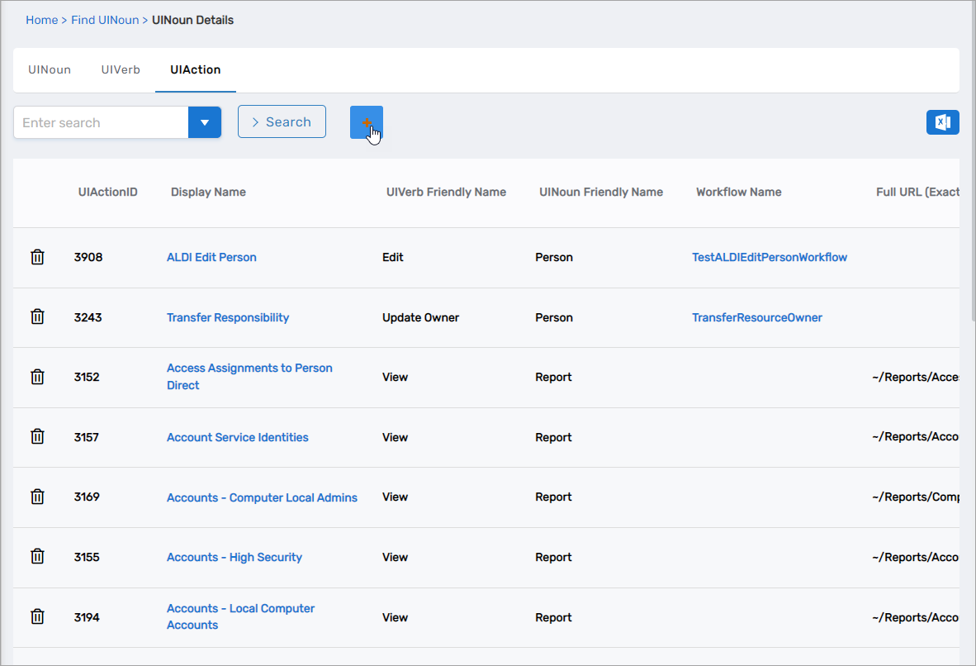Select the UIAction tab
Image resolution: width=976 pixels, height=666 pixels.
click(x=196, y=70)
